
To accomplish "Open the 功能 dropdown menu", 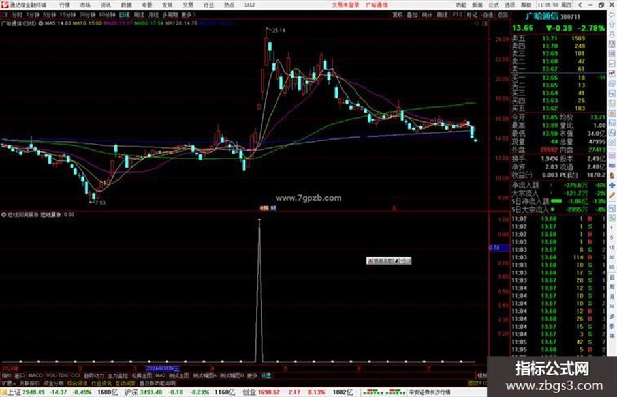I will click(461, 5).
